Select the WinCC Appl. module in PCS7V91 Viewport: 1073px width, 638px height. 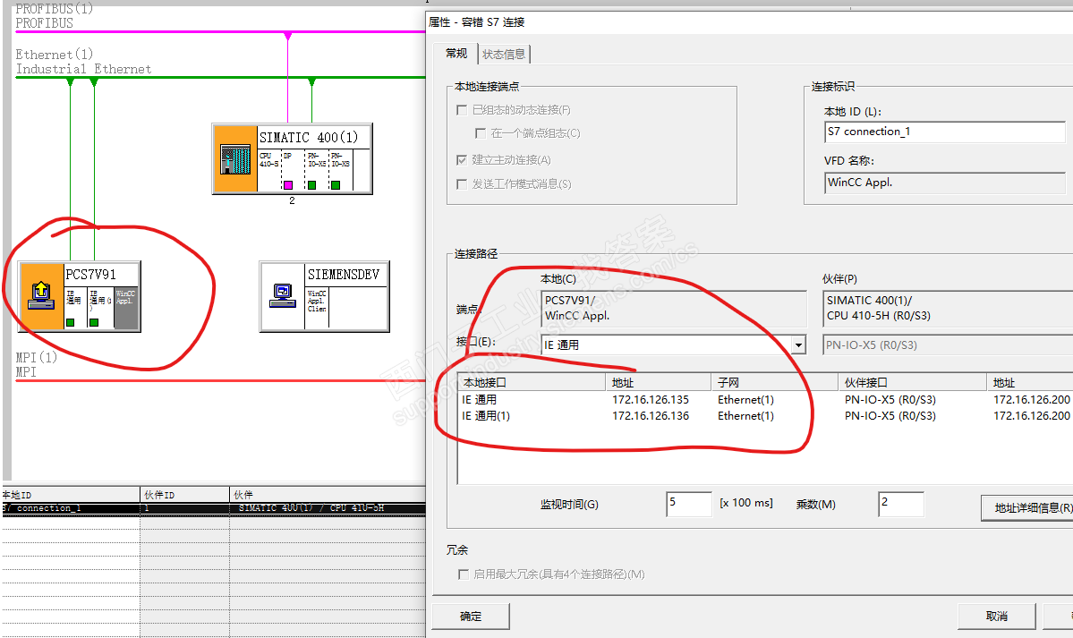click(126, 307)
